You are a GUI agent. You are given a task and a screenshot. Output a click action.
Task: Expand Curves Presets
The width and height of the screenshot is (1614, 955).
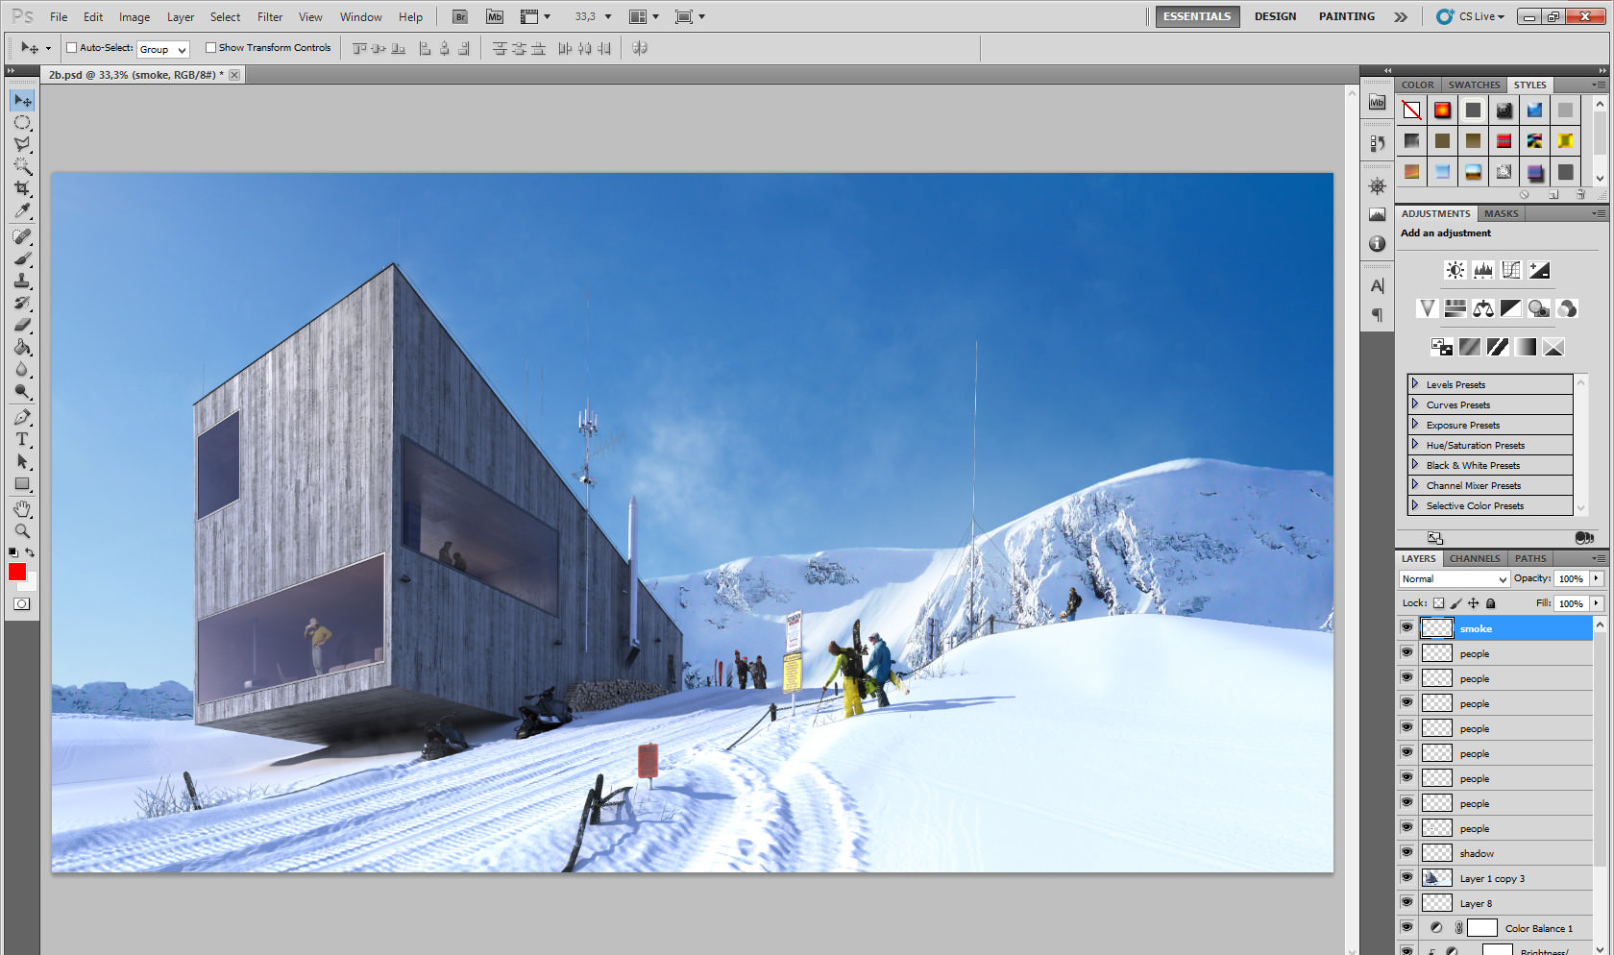[1415, 404]
